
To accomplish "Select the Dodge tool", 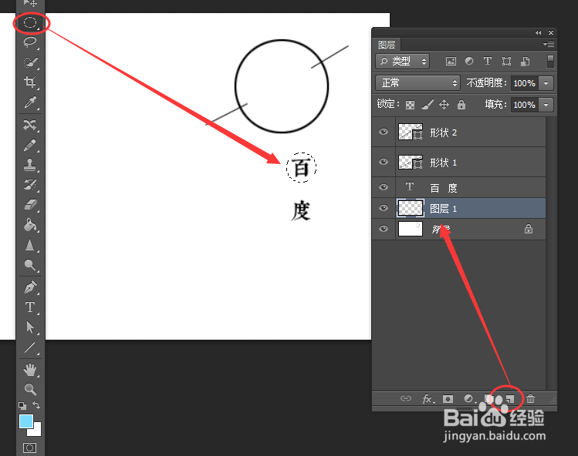I will [30, 265].
